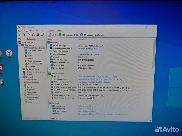Select the Yandex desktop shortcut

[x=9, y=54]
